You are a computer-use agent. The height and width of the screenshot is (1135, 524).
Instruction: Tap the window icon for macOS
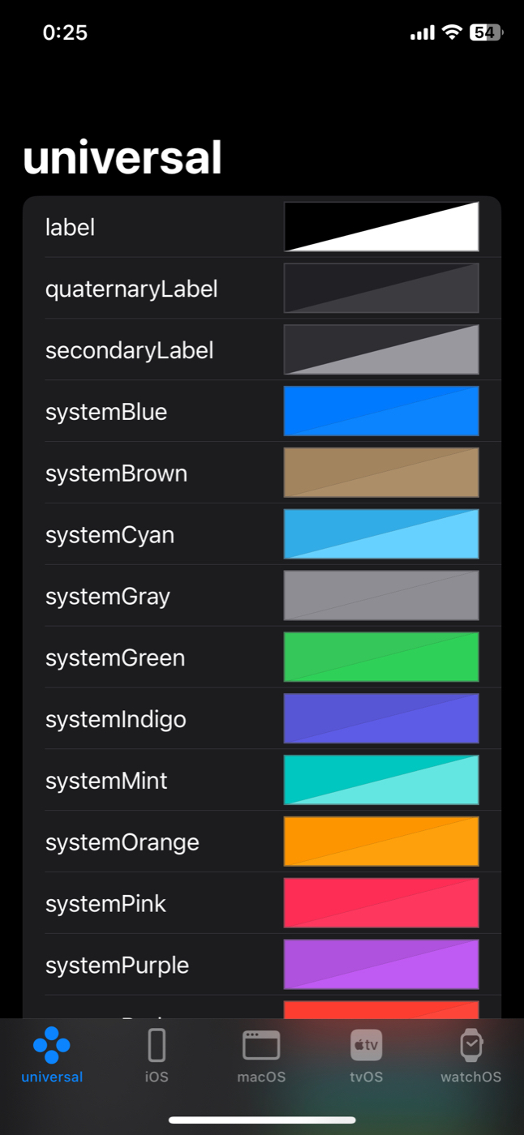pyautogui.click(x=261, y=1046)
